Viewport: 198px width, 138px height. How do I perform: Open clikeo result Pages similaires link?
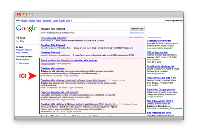point(71,76)
